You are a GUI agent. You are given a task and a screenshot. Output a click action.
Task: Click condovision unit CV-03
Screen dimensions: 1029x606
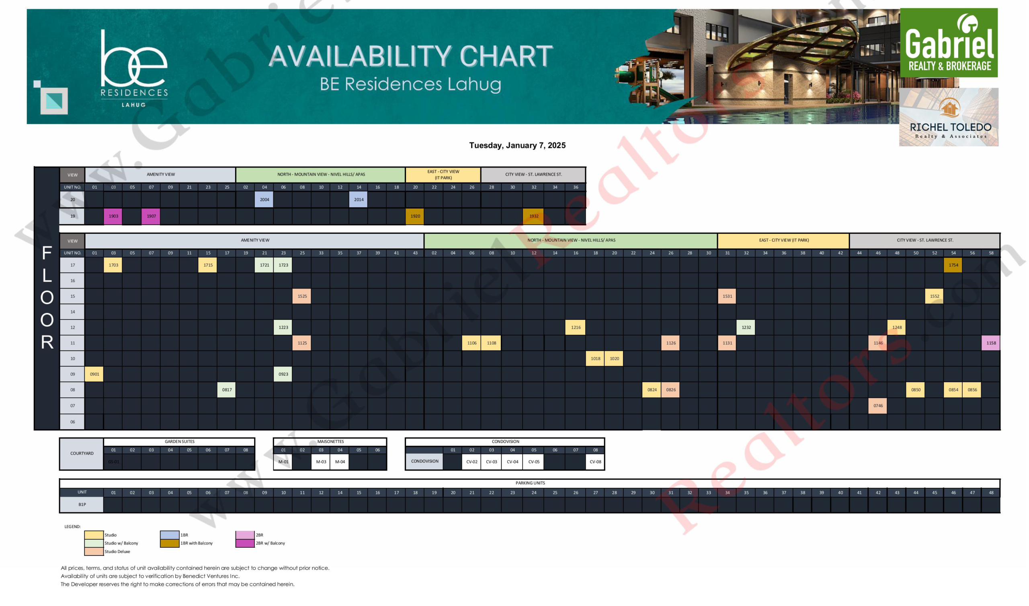[491, 462]
